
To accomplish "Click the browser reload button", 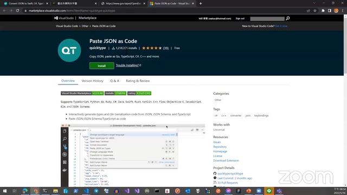I will pos(17,11).
